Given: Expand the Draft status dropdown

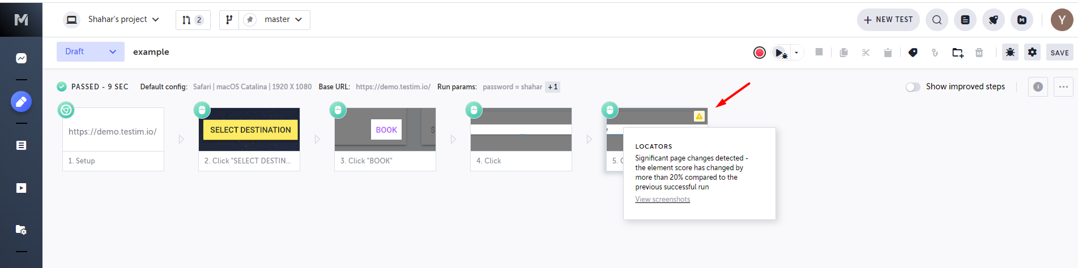Looking at the screenshot, I should [91, 51].
